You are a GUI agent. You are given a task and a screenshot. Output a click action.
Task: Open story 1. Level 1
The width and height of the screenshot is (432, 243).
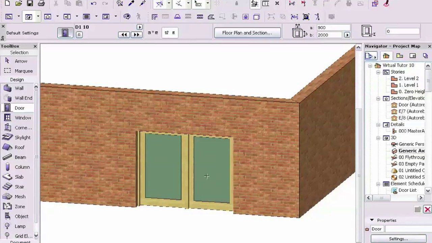(x=405, y=85)
